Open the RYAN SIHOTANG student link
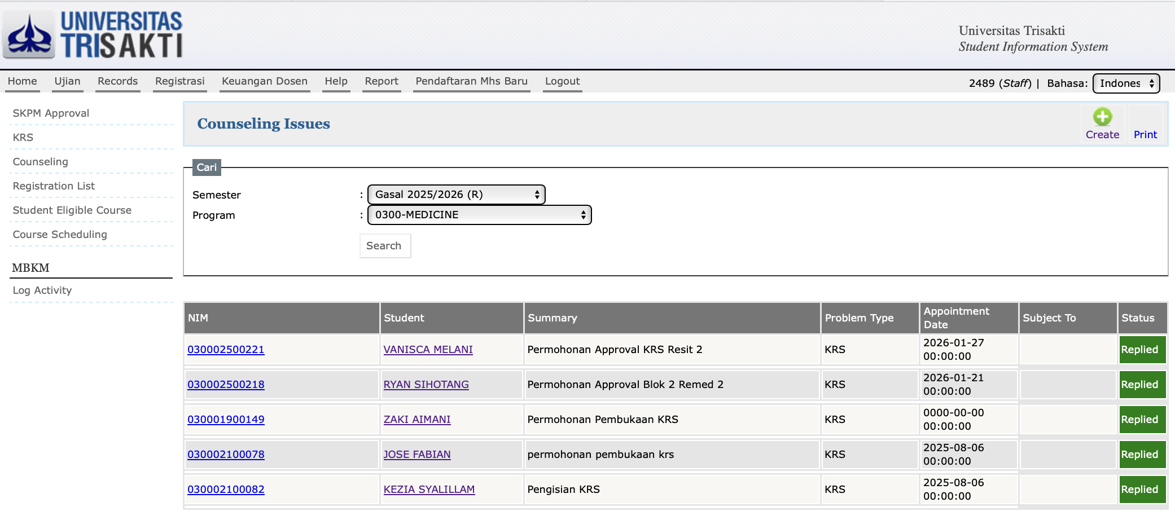Image resolution: width=1175 pixels, height=529 pixels. [426, 385]
